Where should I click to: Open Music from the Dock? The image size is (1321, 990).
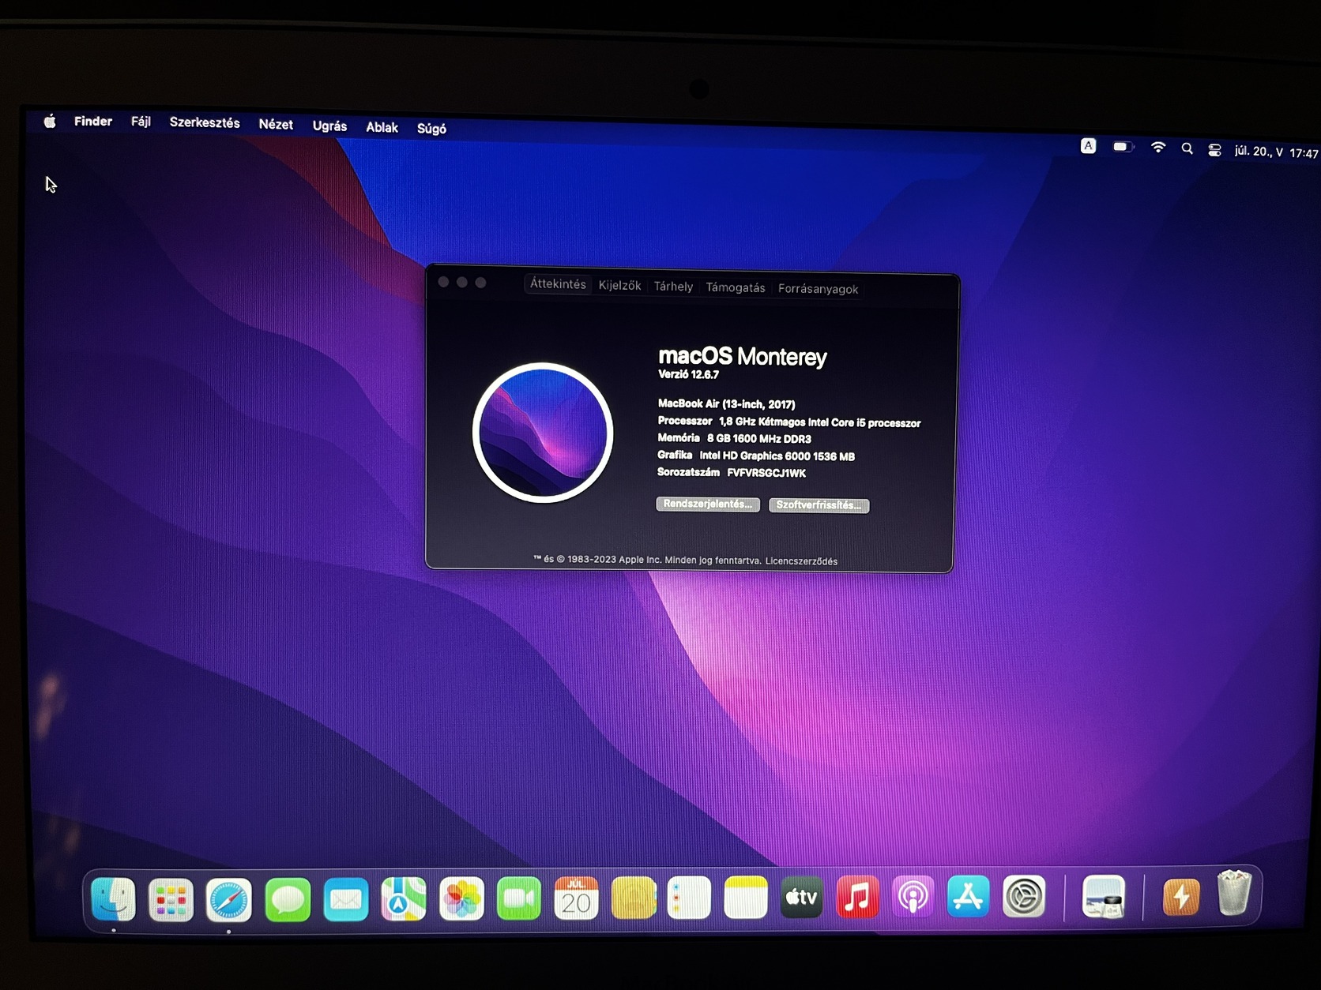tap(857, 897)
